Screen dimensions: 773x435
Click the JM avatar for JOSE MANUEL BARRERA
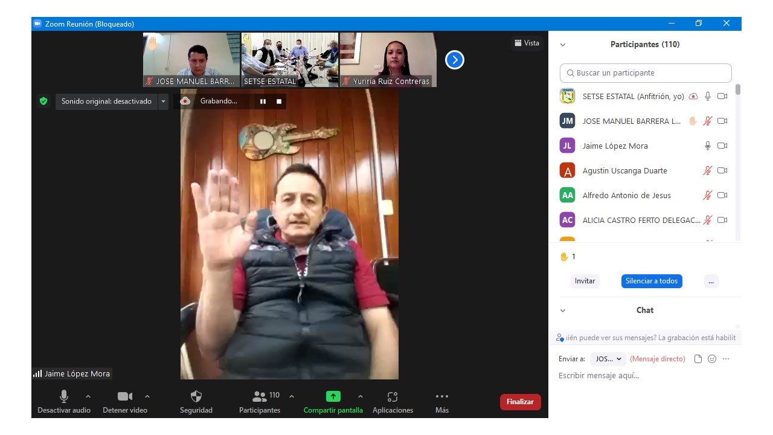tap(567, 121)
